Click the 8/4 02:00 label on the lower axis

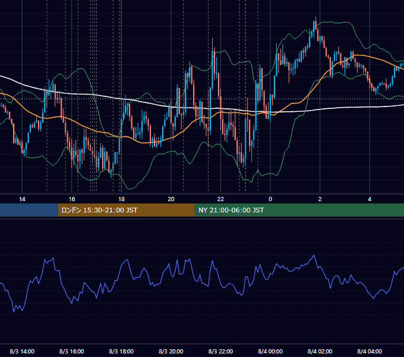tap(320, 351)
